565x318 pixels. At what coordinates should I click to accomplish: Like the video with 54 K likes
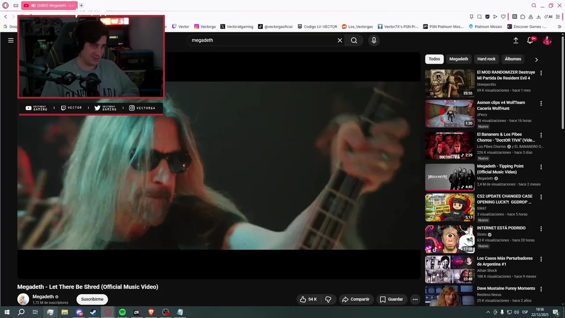pos(308,299)
